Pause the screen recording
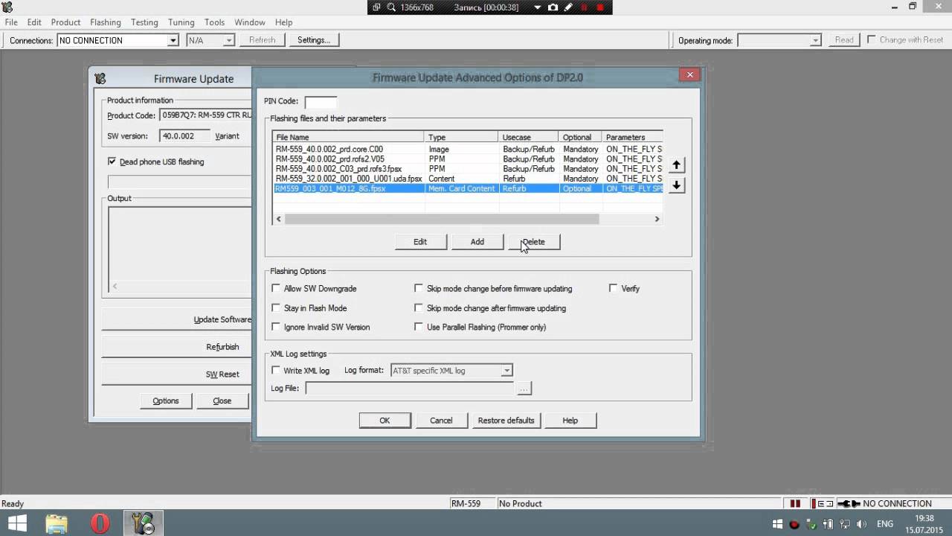This screenshot has height=536, width=952. [x=584, y=7]
